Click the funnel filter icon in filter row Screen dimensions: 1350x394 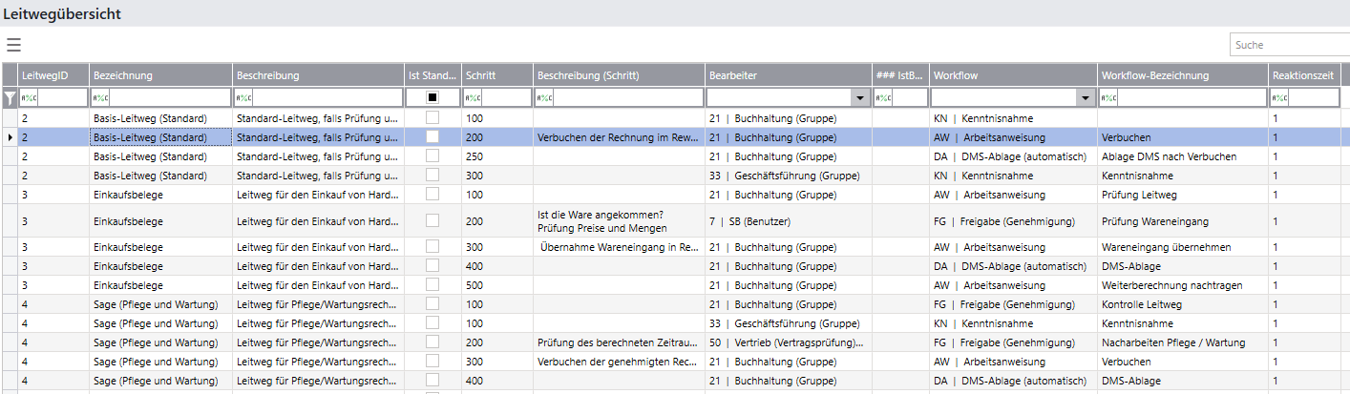[10, 97]
